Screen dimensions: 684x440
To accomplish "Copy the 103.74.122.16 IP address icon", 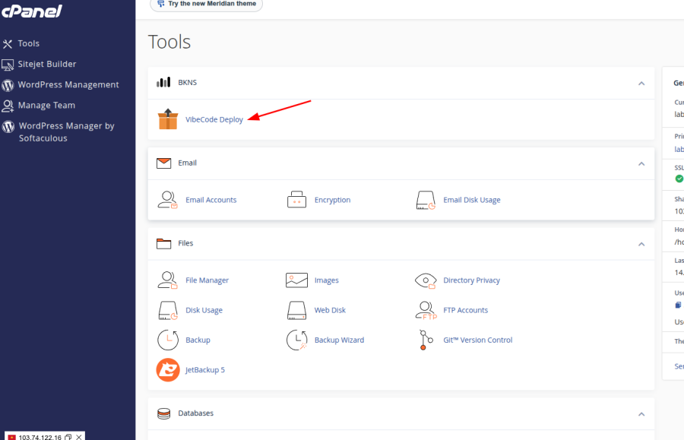I will pos(68,437).
